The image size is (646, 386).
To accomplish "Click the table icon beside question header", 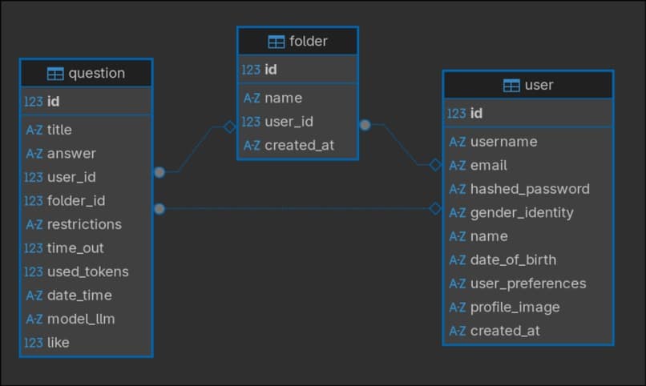I will point(55,74).
